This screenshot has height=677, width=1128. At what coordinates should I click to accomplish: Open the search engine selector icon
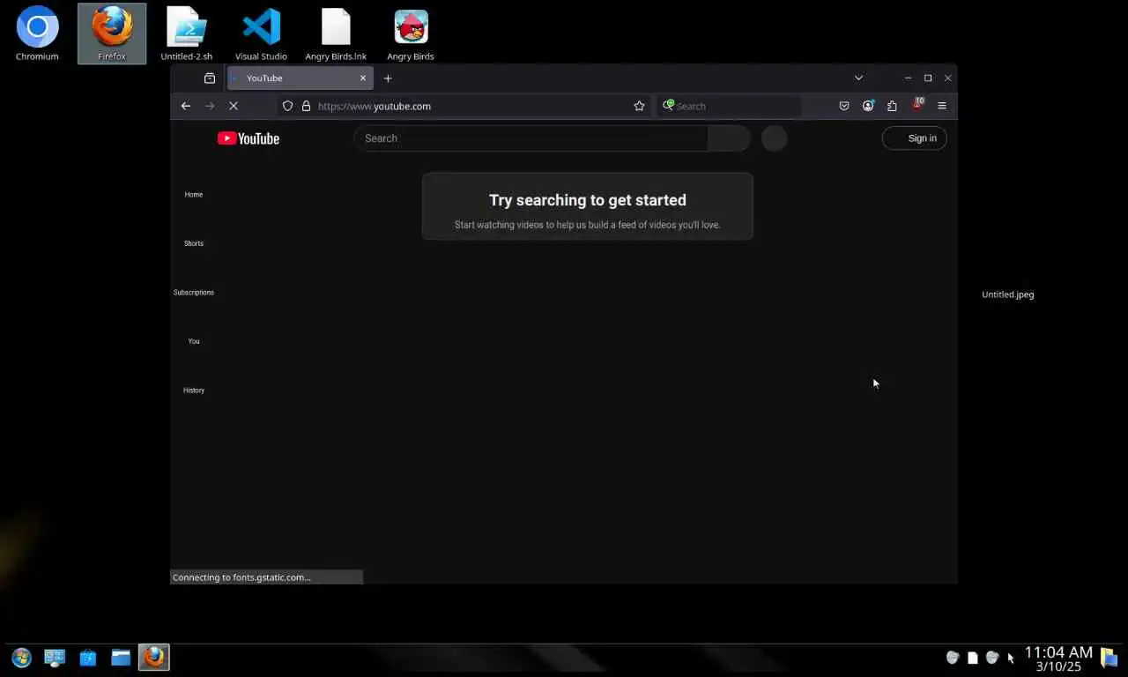coord(668,106)
